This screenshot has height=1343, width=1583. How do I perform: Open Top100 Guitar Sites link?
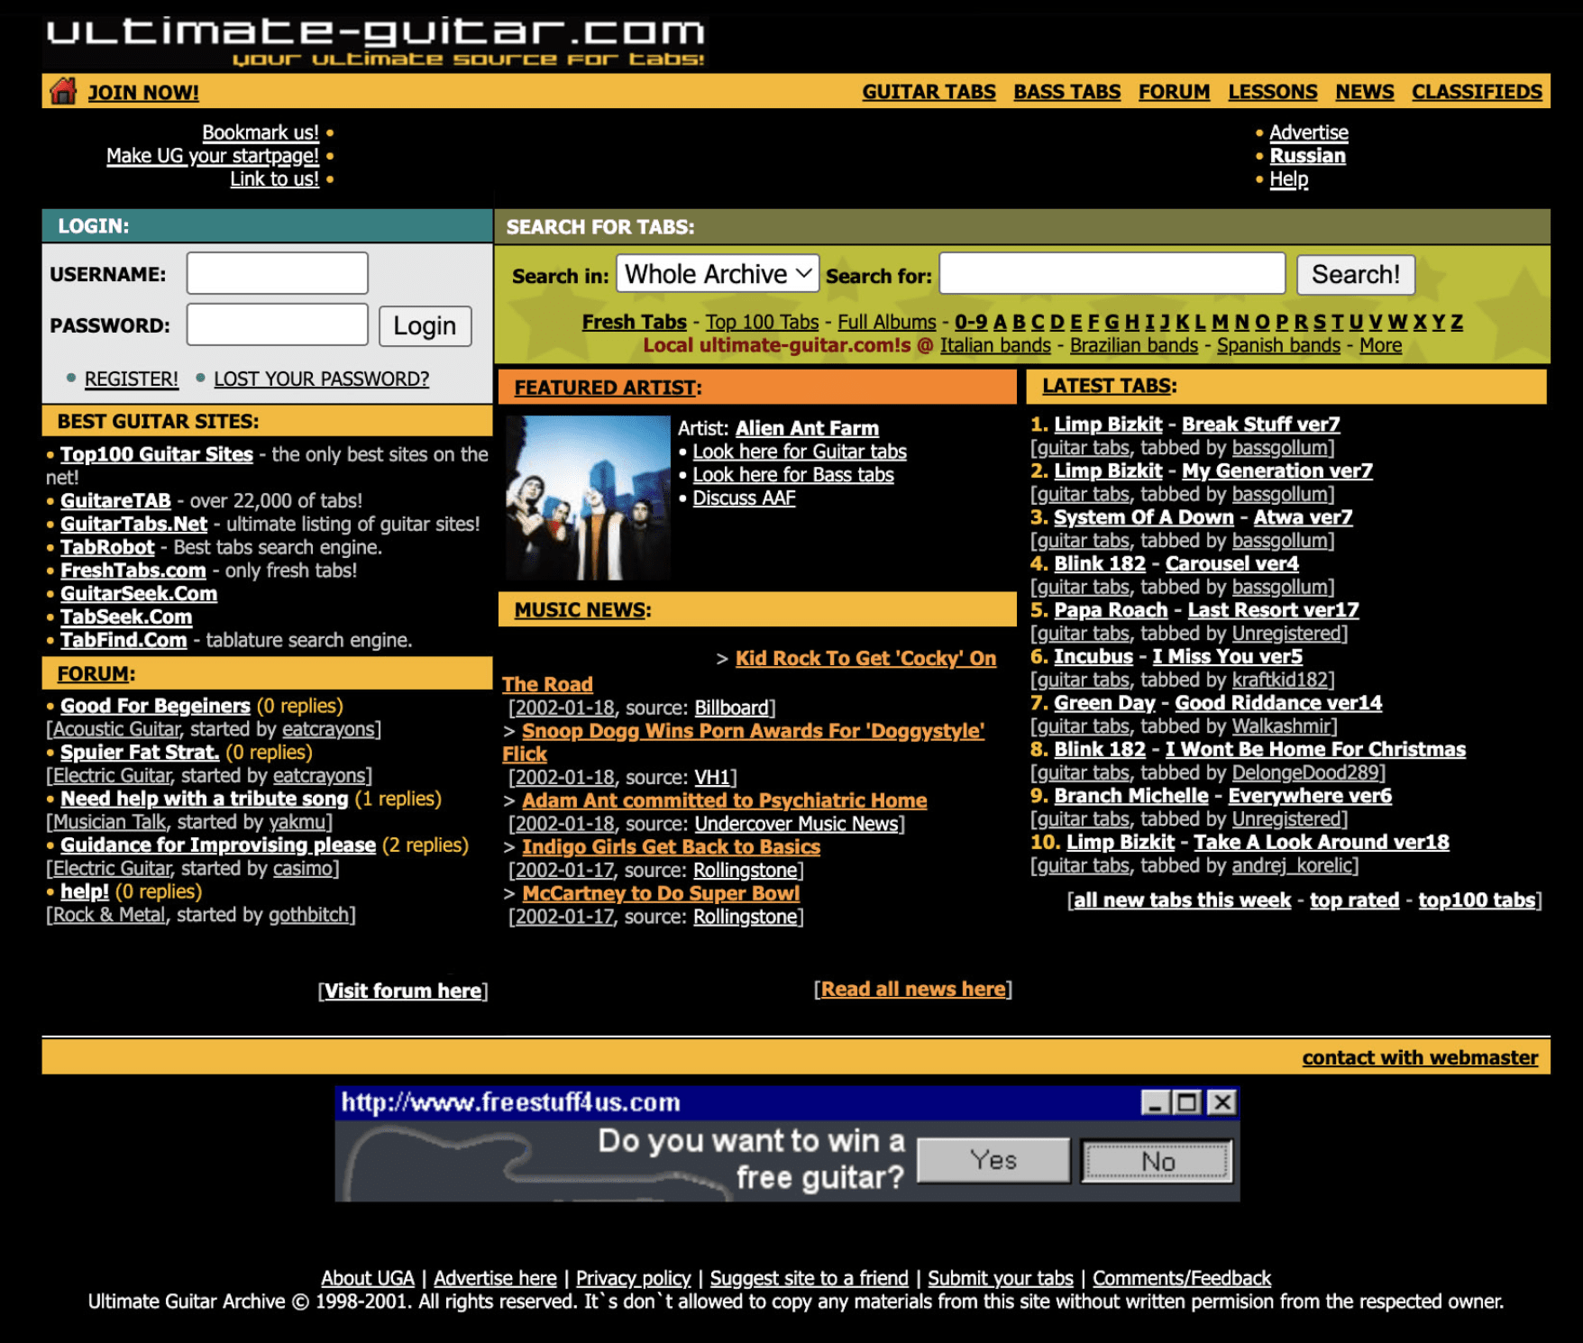click(157, 454)
